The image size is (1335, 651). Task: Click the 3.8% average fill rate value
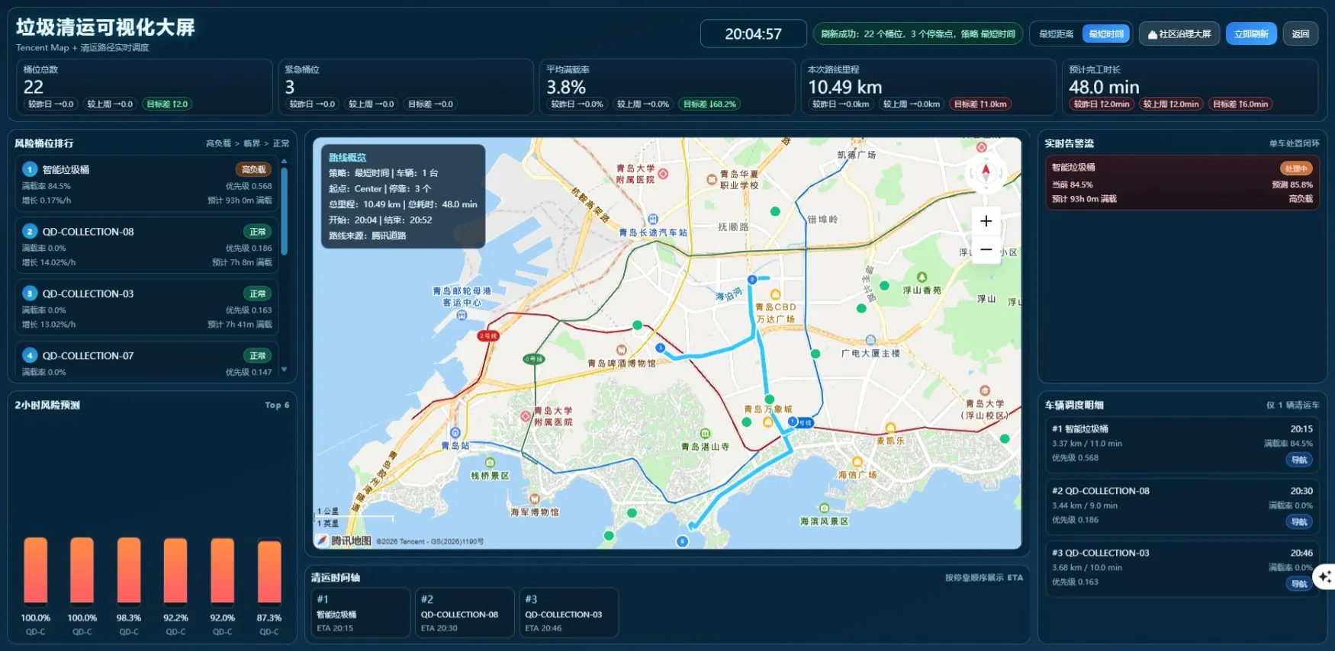(x=566, y=87)
